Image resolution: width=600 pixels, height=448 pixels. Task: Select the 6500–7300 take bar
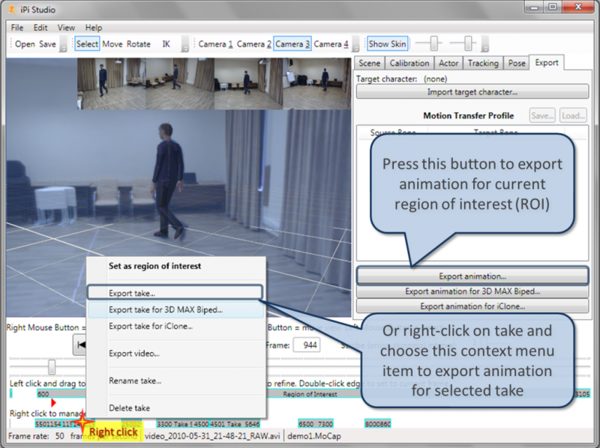pos(316,424)
